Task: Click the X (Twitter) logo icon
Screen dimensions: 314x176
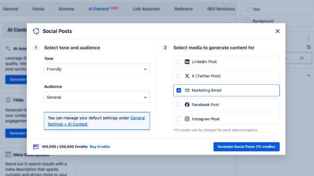Action: coord(187,76)
